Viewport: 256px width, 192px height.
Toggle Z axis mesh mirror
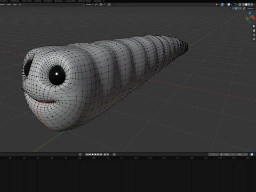[241, 9]
